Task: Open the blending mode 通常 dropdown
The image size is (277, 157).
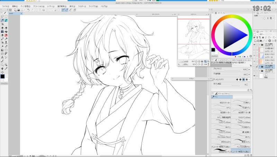Action: pos(262,34)
